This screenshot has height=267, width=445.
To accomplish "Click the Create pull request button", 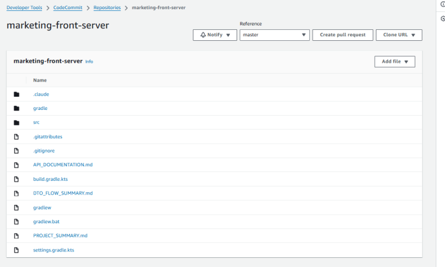I will point(343,35).
